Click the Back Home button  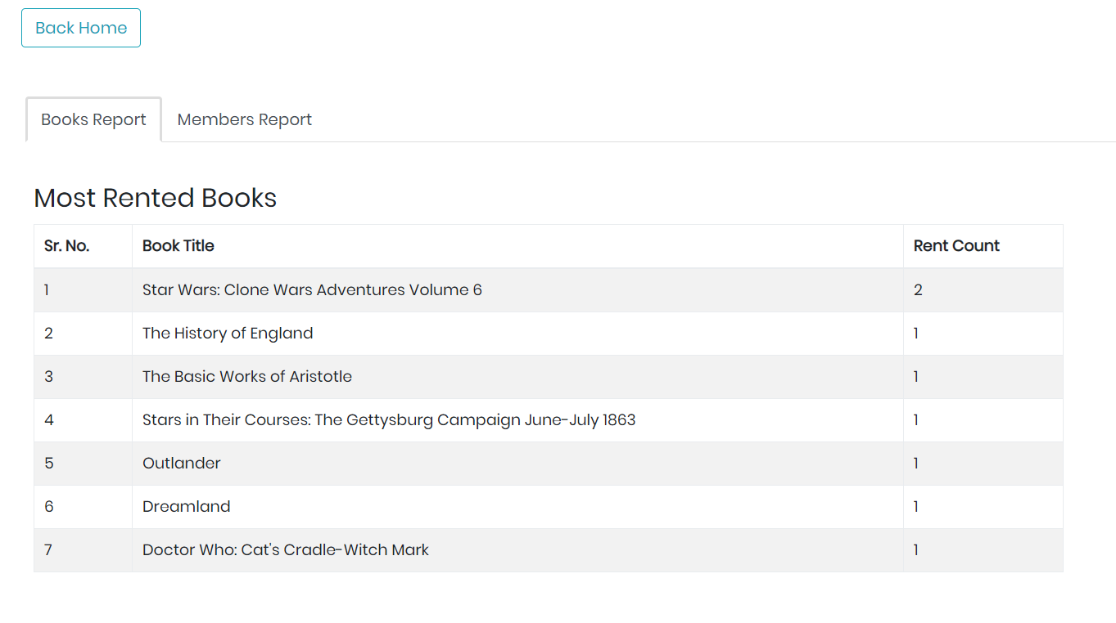81,28
